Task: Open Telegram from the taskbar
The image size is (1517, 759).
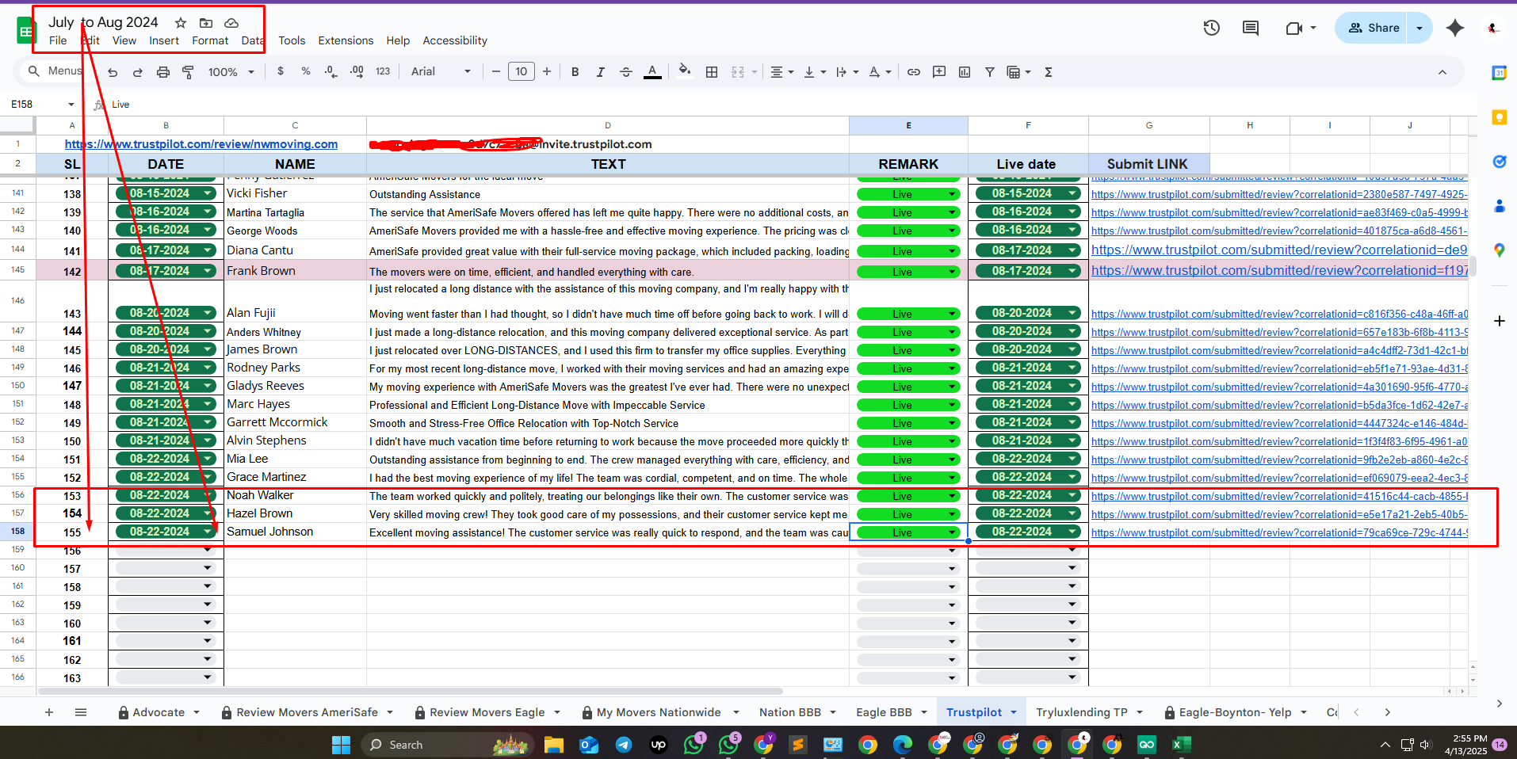Action: tap(624, 745)
